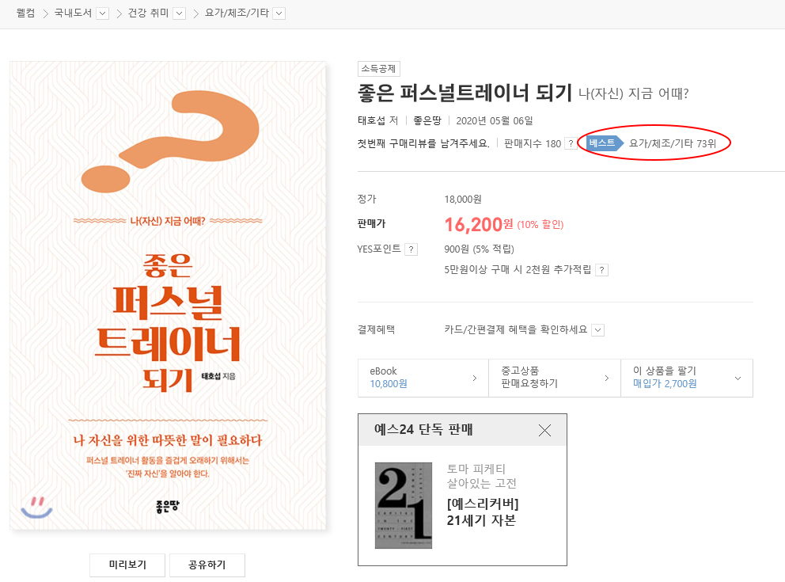Click the 미리보기 button
The image size is (785, 582).
[127, 565]
